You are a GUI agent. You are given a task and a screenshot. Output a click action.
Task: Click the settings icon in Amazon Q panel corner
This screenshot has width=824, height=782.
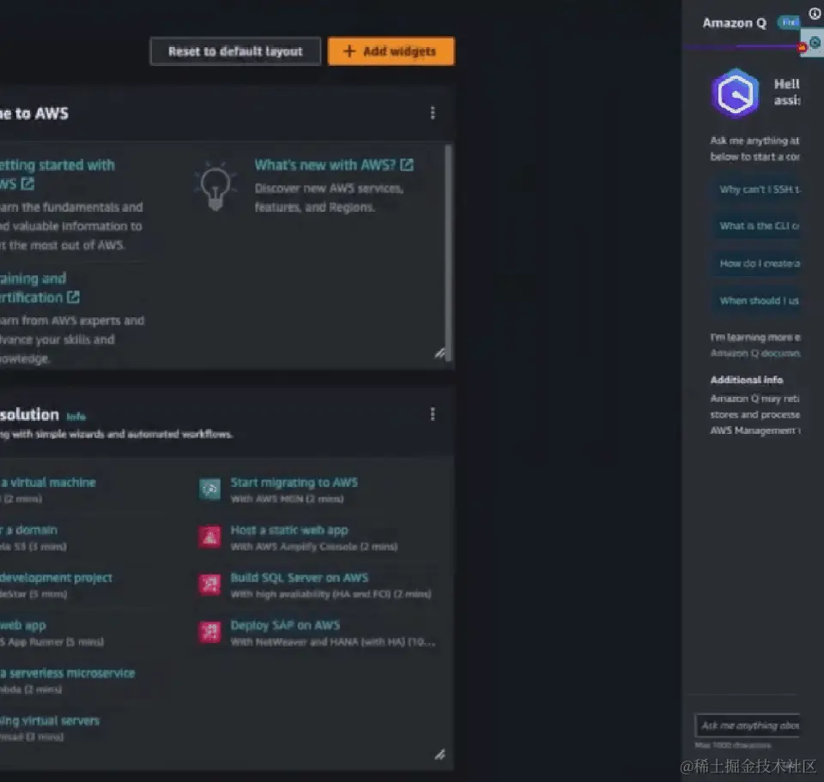pos(815,43)
